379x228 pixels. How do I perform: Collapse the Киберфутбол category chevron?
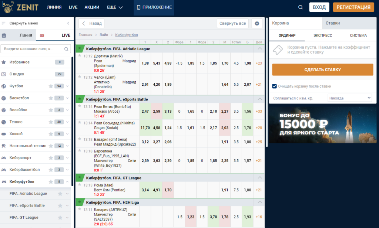[67, 182]
